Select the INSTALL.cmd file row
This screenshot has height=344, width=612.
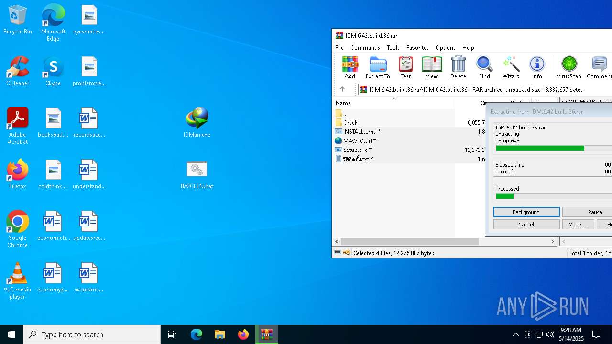409,132
